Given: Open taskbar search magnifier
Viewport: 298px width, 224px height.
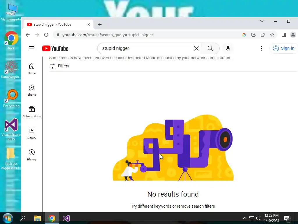Looking at the screenshot, I should click(x=23, y=218).
